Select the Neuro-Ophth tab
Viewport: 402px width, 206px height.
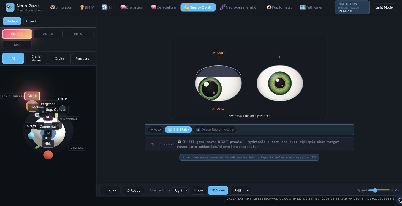(198, 7)
